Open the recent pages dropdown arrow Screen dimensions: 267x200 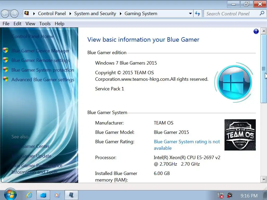click(20, 14)
